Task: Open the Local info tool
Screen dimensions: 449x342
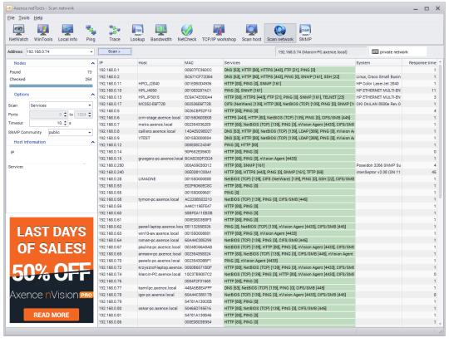Action: tap(67, 33)
